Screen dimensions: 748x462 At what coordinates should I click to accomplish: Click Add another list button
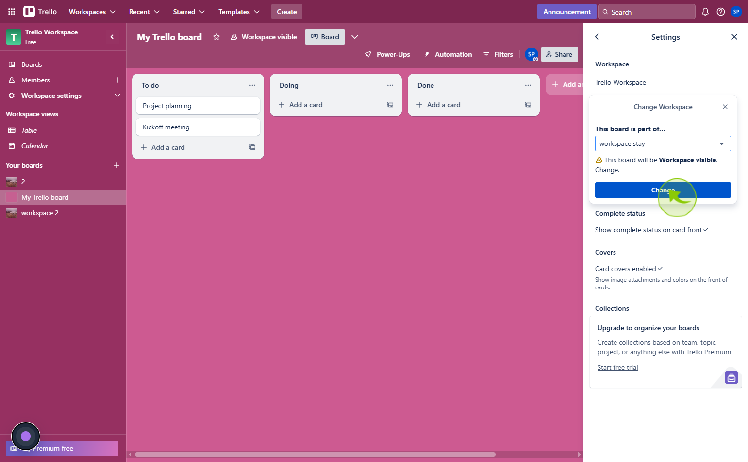click(565, 84)
